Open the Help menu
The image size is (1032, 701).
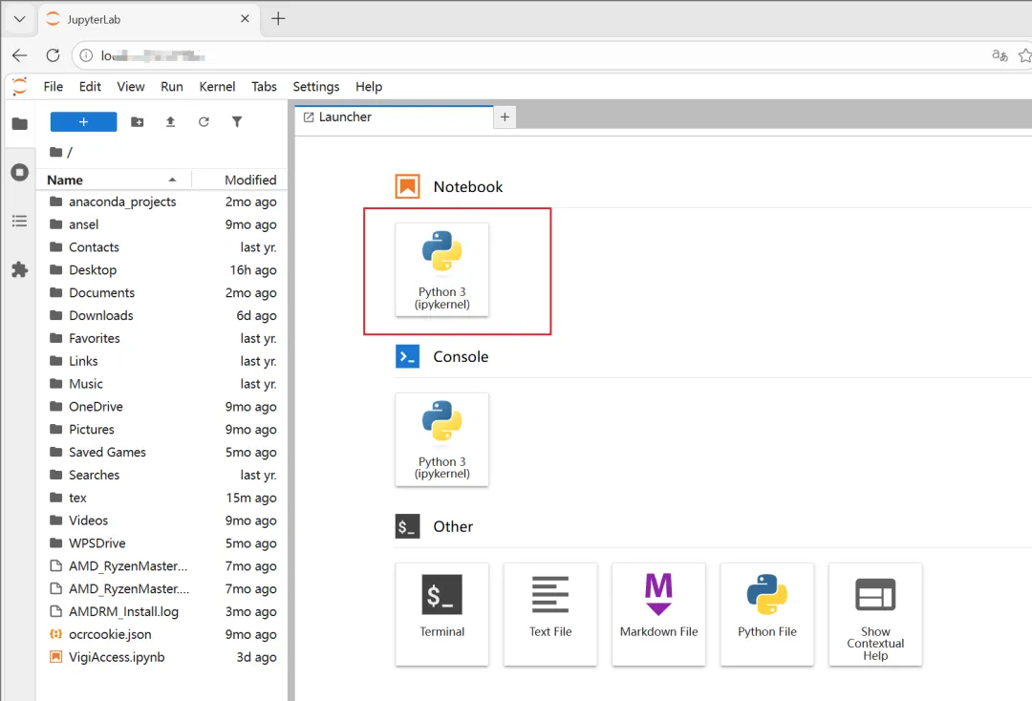pyautogui.click(x=369, y=86)
